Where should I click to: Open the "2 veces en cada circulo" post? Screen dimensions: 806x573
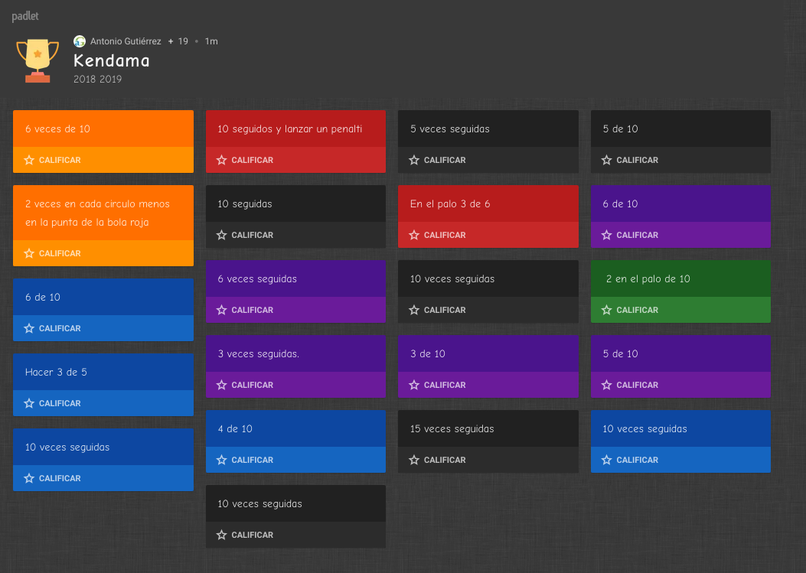[97, 213]
